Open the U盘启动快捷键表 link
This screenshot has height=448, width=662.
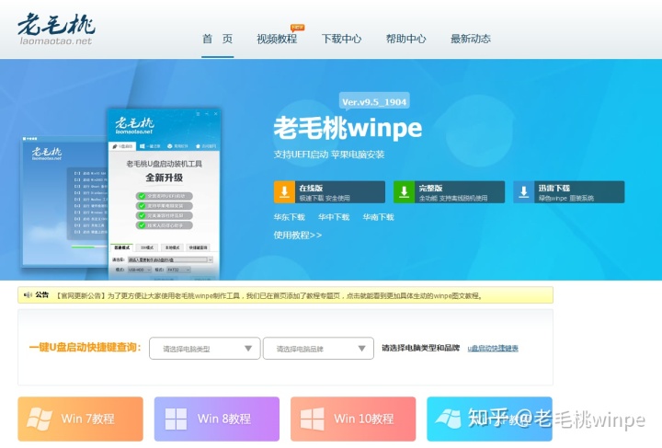[493, 349]
